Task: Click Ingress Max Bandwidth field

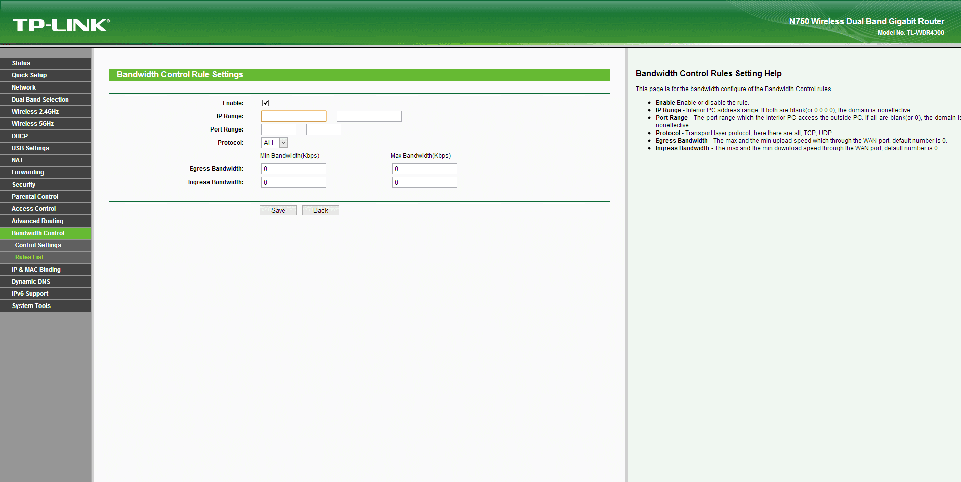Action: (425, 182)
